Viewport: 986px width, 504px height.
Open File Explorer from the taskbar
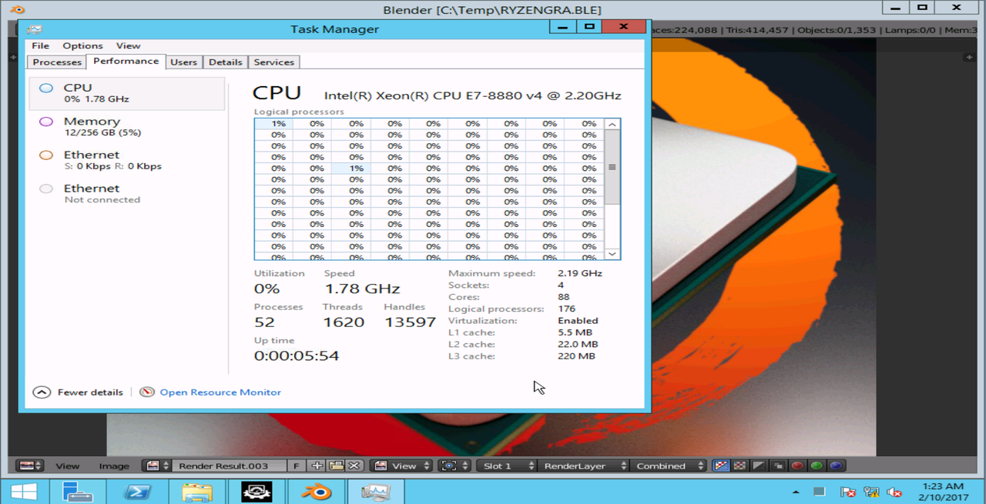click(x=196, y=492)
